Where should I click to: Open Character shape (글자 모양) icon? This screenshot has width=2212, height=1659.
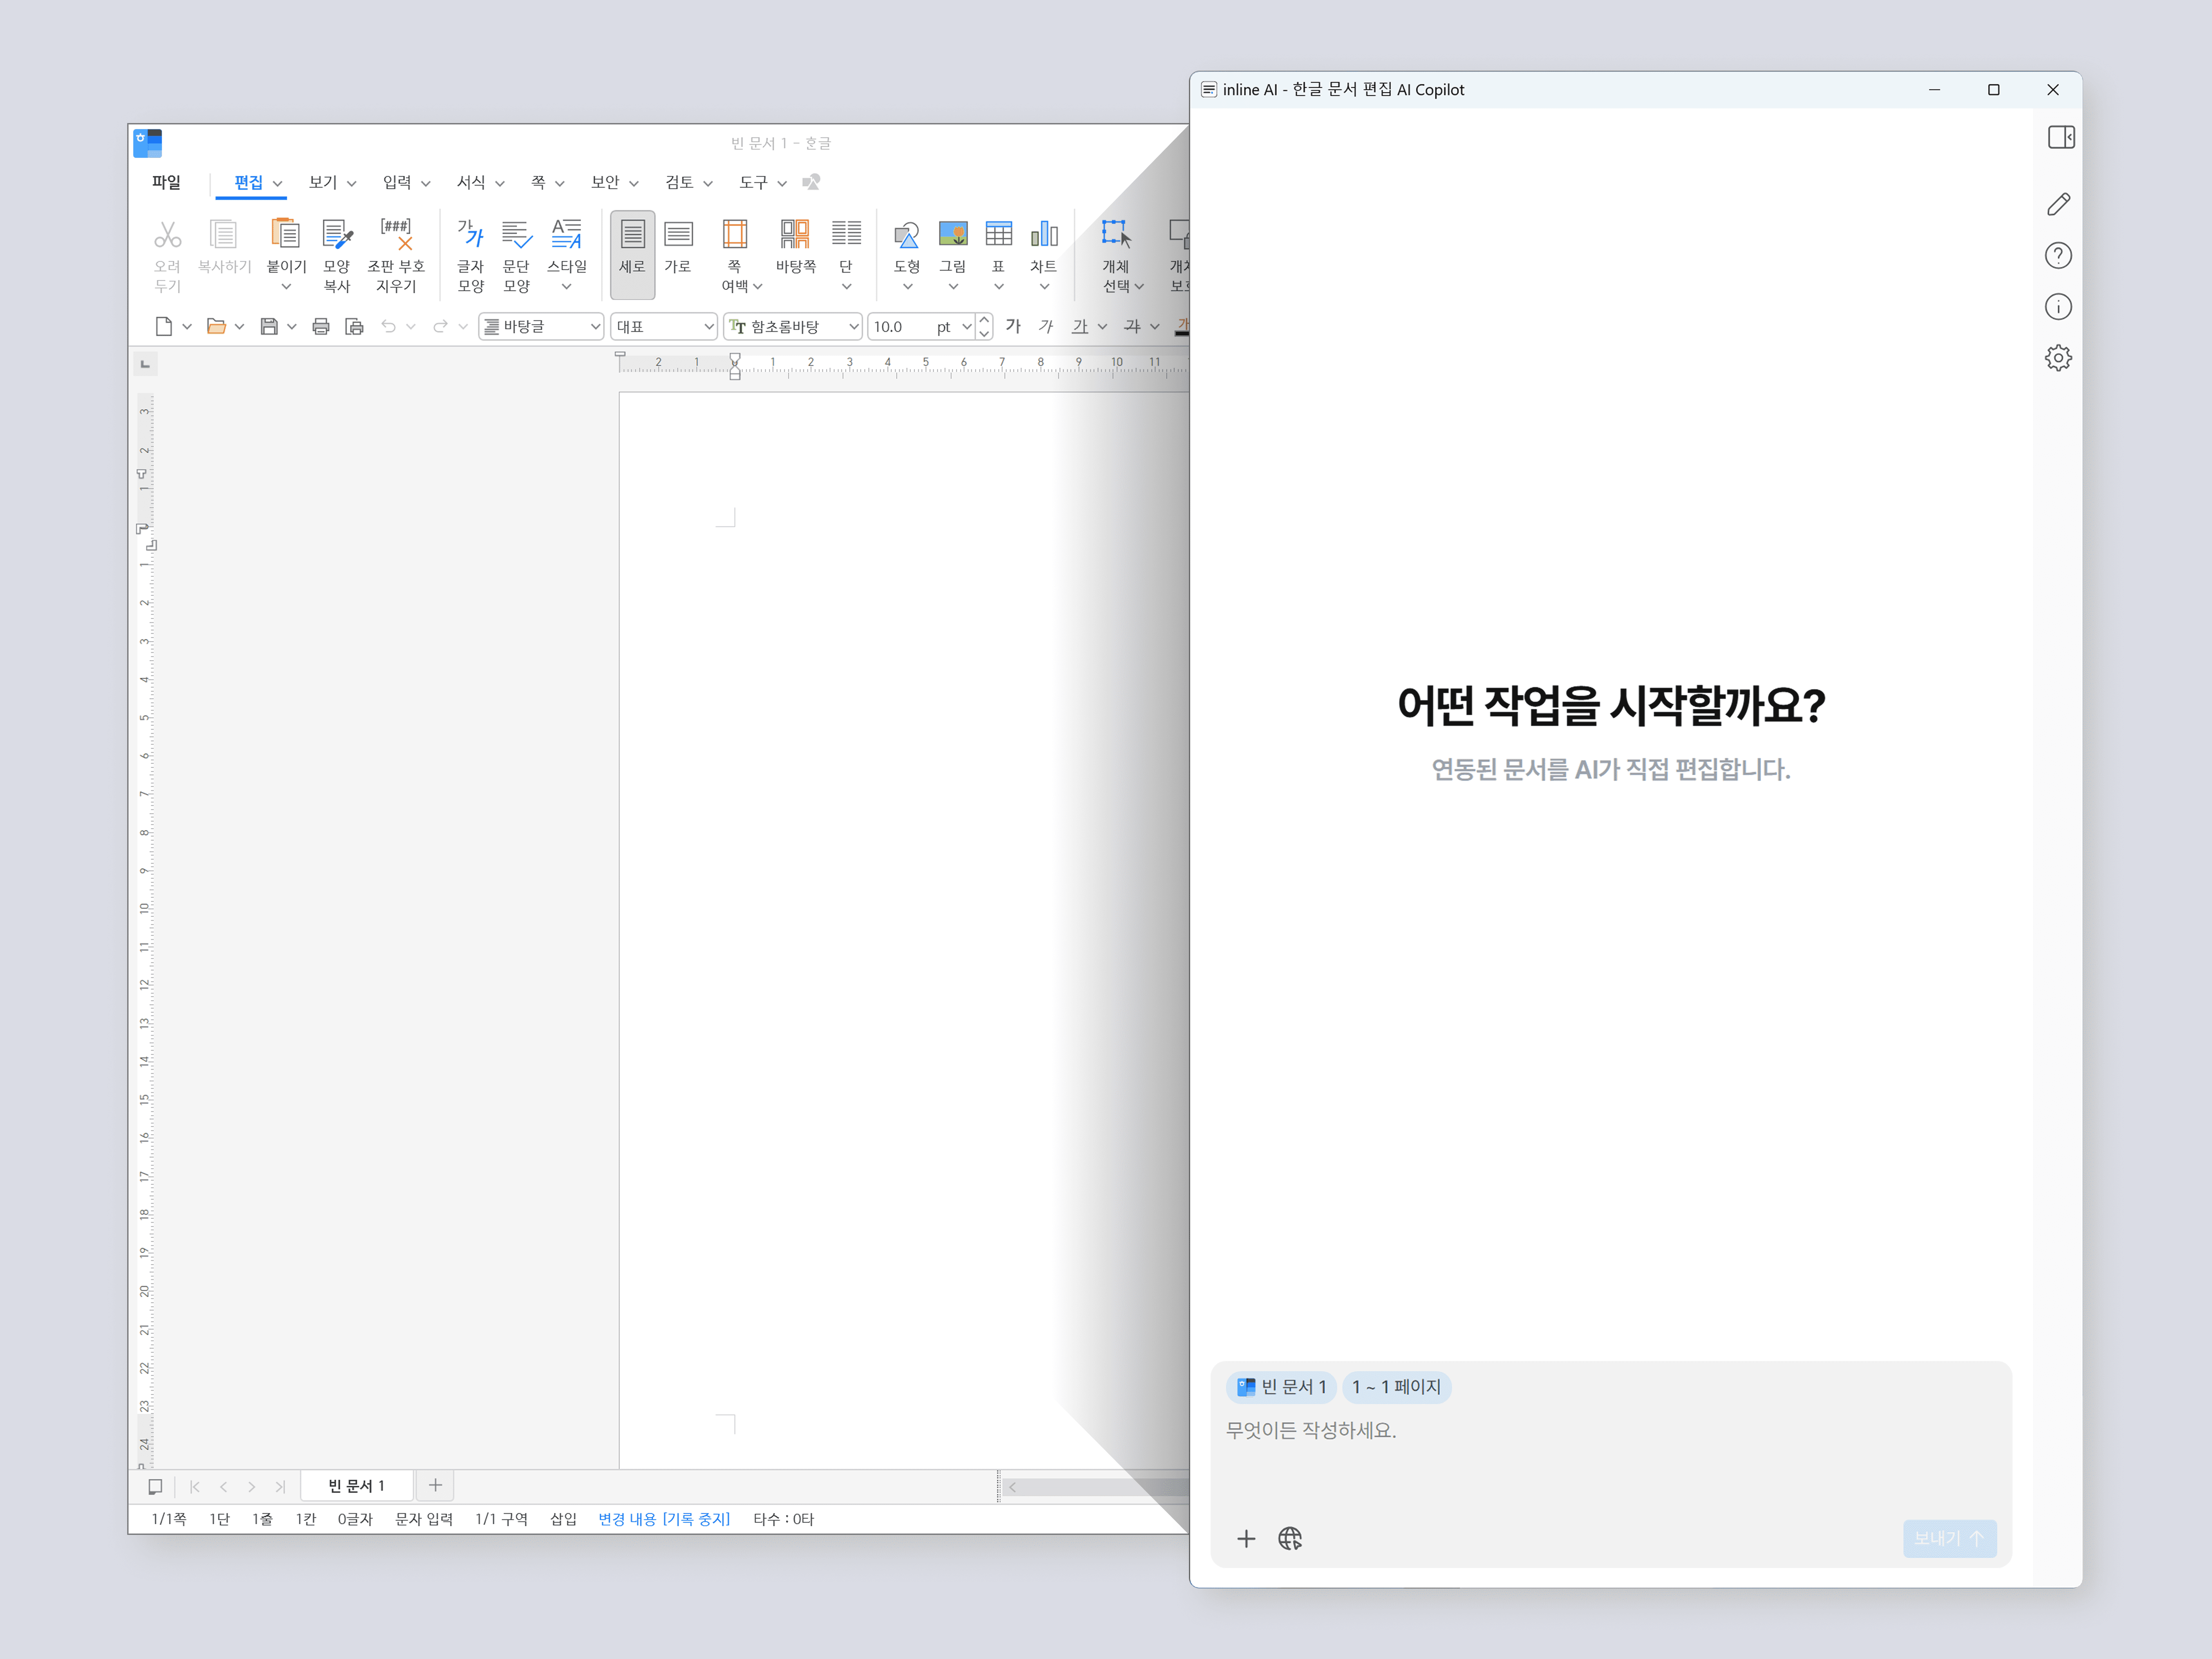click(470, 234)
